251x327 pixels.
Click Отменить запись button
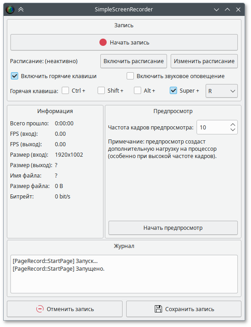tap(64, 309)
